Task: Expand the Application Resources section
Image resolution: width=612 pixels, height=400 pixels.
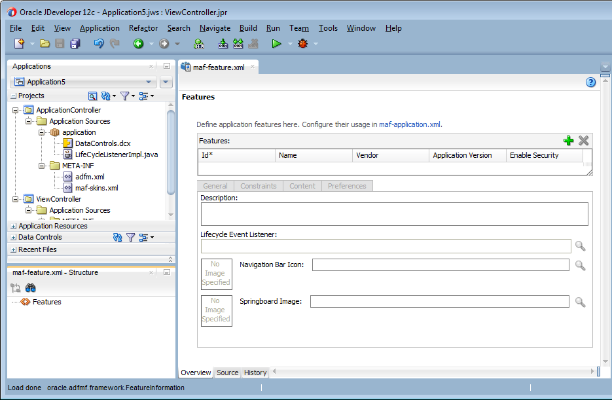Action: (14, 226)
